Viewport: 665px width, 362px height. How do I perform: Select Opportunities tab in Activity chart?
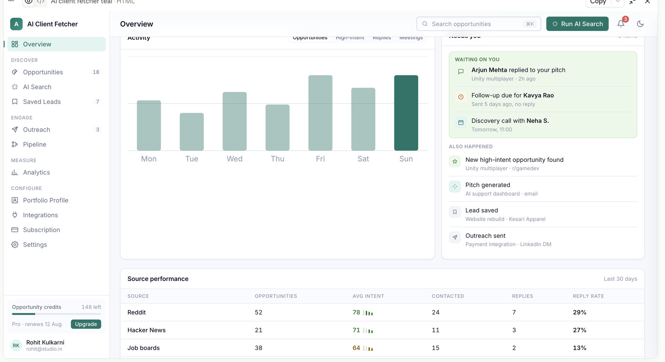(310, 38)
